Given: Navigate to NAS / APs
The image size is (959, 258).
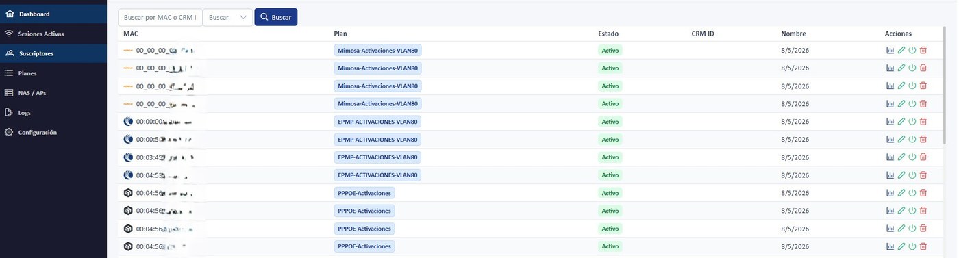Looking at the screenshot, I should (x=53, y=93).
